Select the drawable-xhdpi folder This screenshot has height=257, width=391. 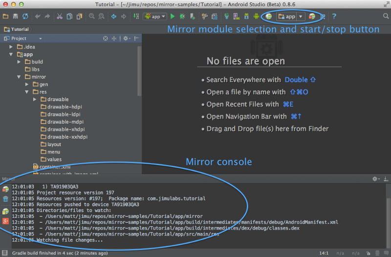63,129
